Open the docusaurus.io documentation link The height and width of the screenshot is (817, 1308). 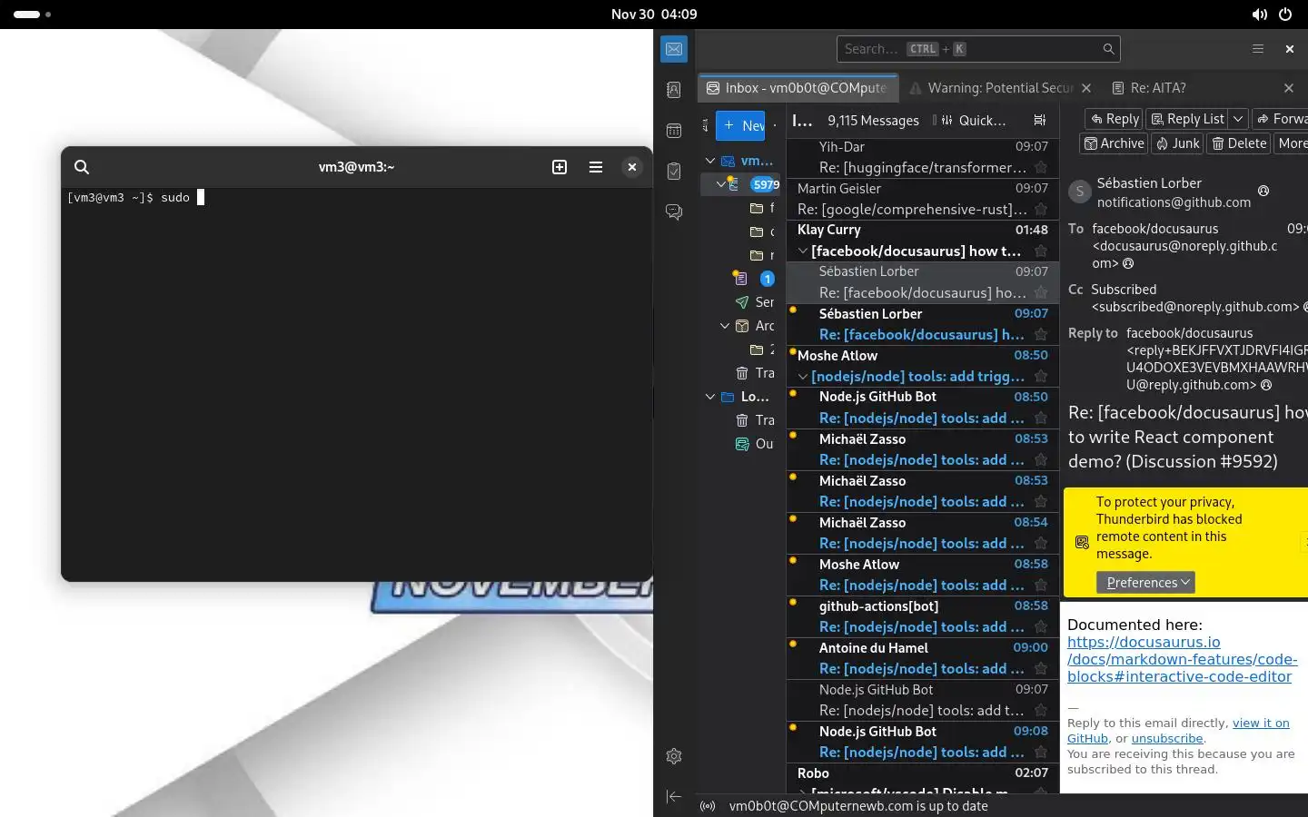pyautogui.click(x=1182, y=659)
